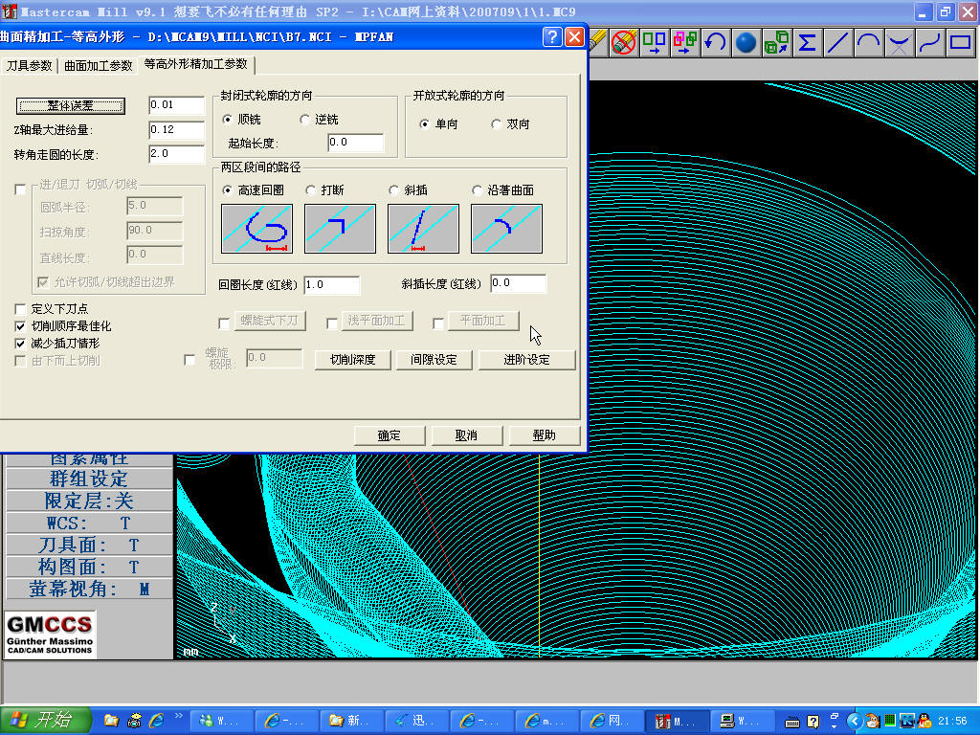Open 群组设定 menu item

pos(89,479)
